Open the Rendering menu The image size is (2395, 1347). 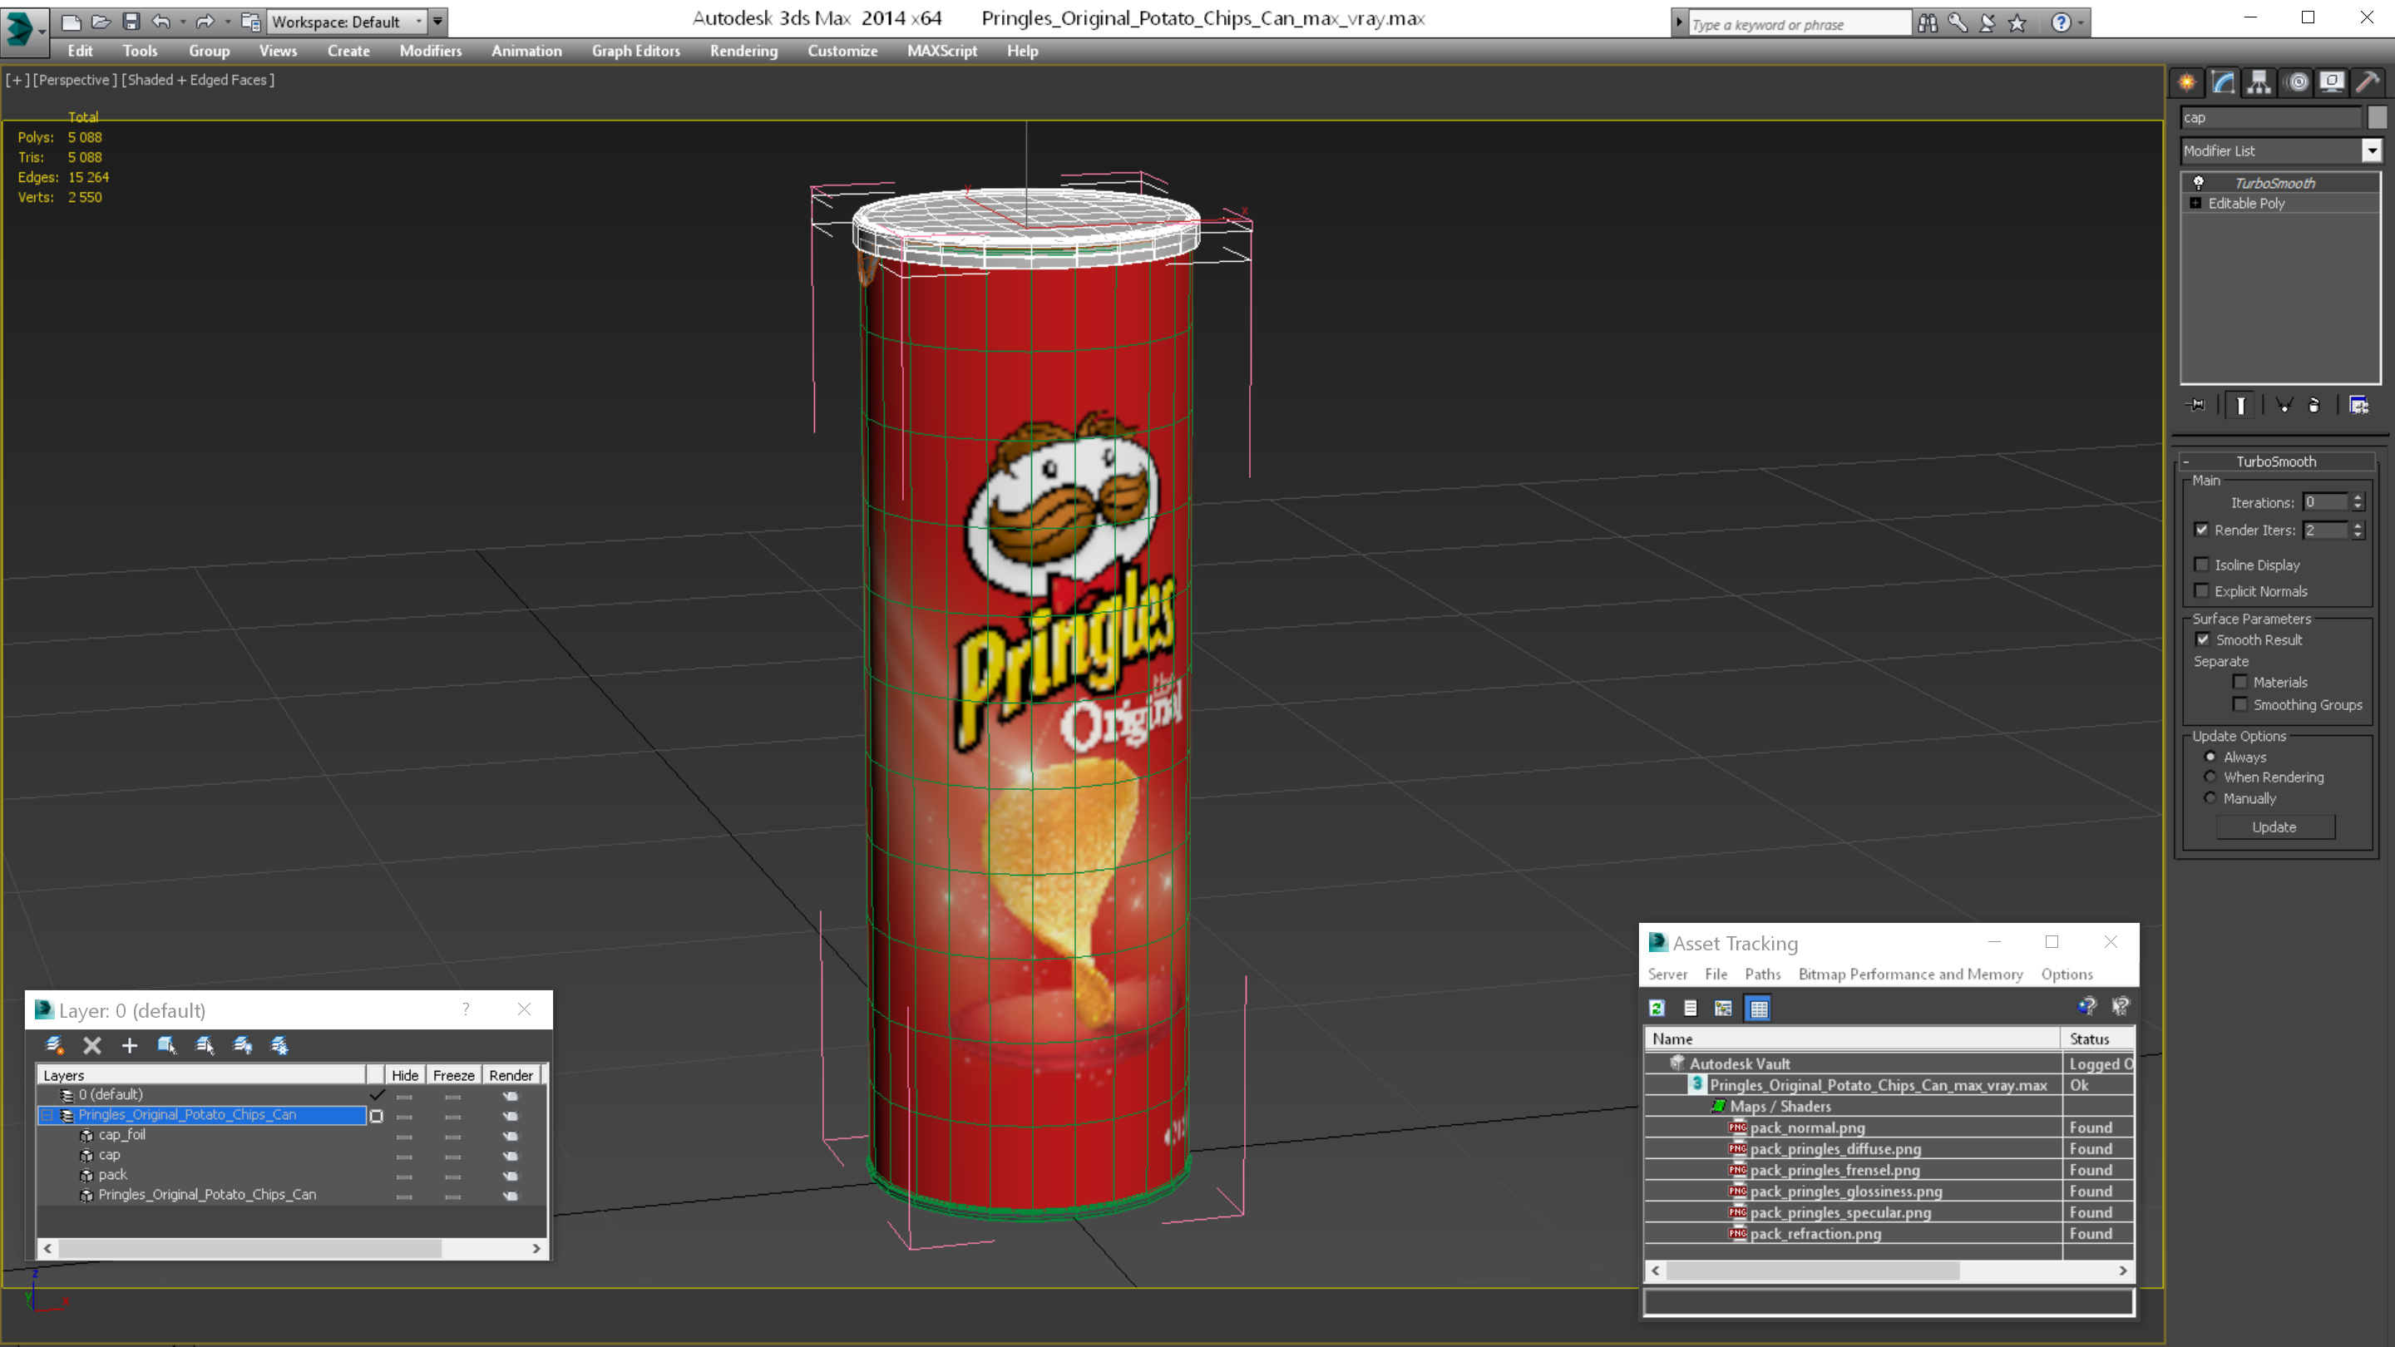tap(743, 51)
